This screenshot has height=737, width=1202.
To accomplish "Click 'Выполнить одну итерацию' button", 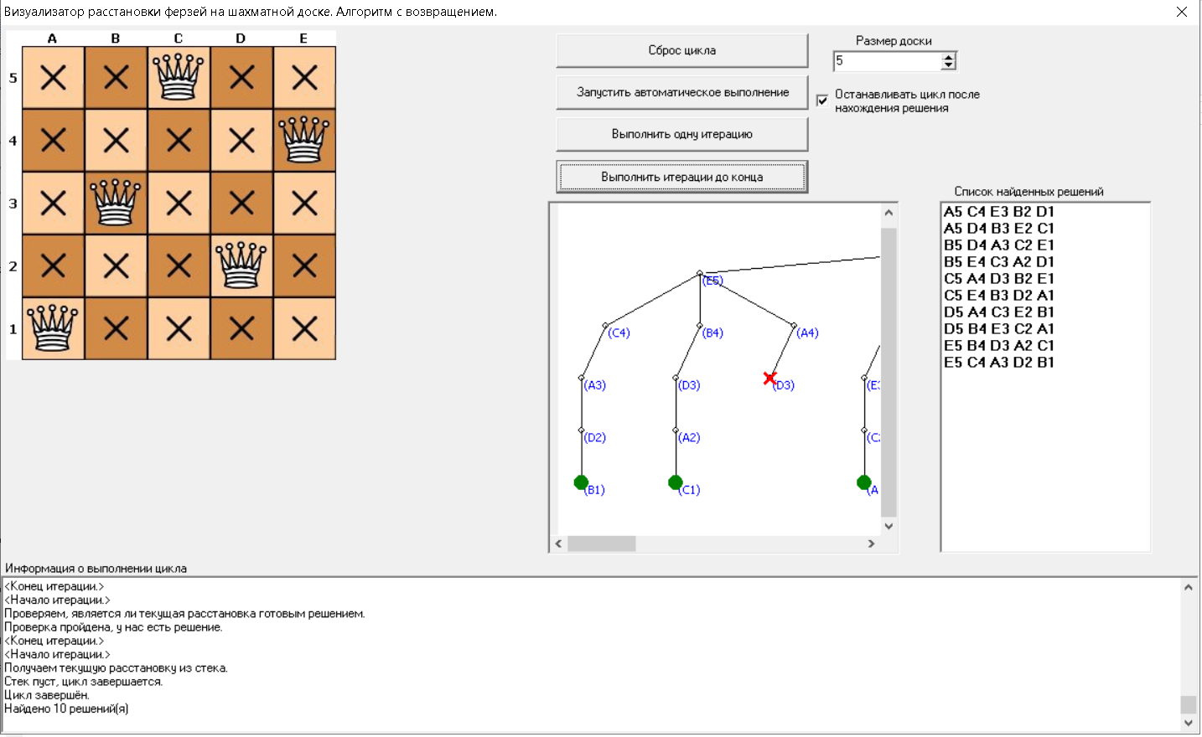I will click(x=681, y=134).
